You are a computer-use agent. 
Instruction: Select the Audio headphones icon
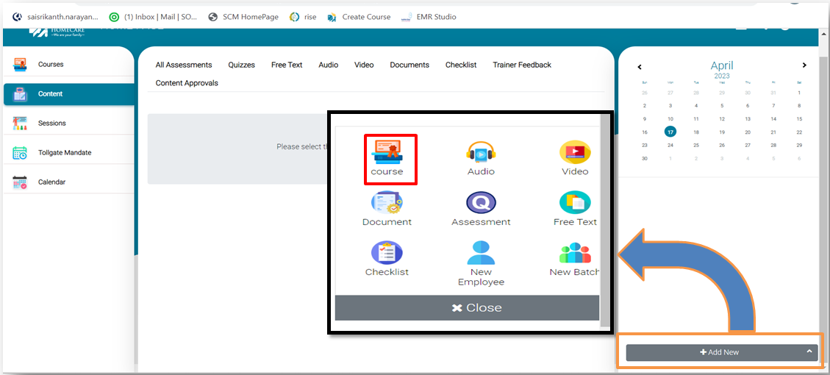click(x=481, y=153)
